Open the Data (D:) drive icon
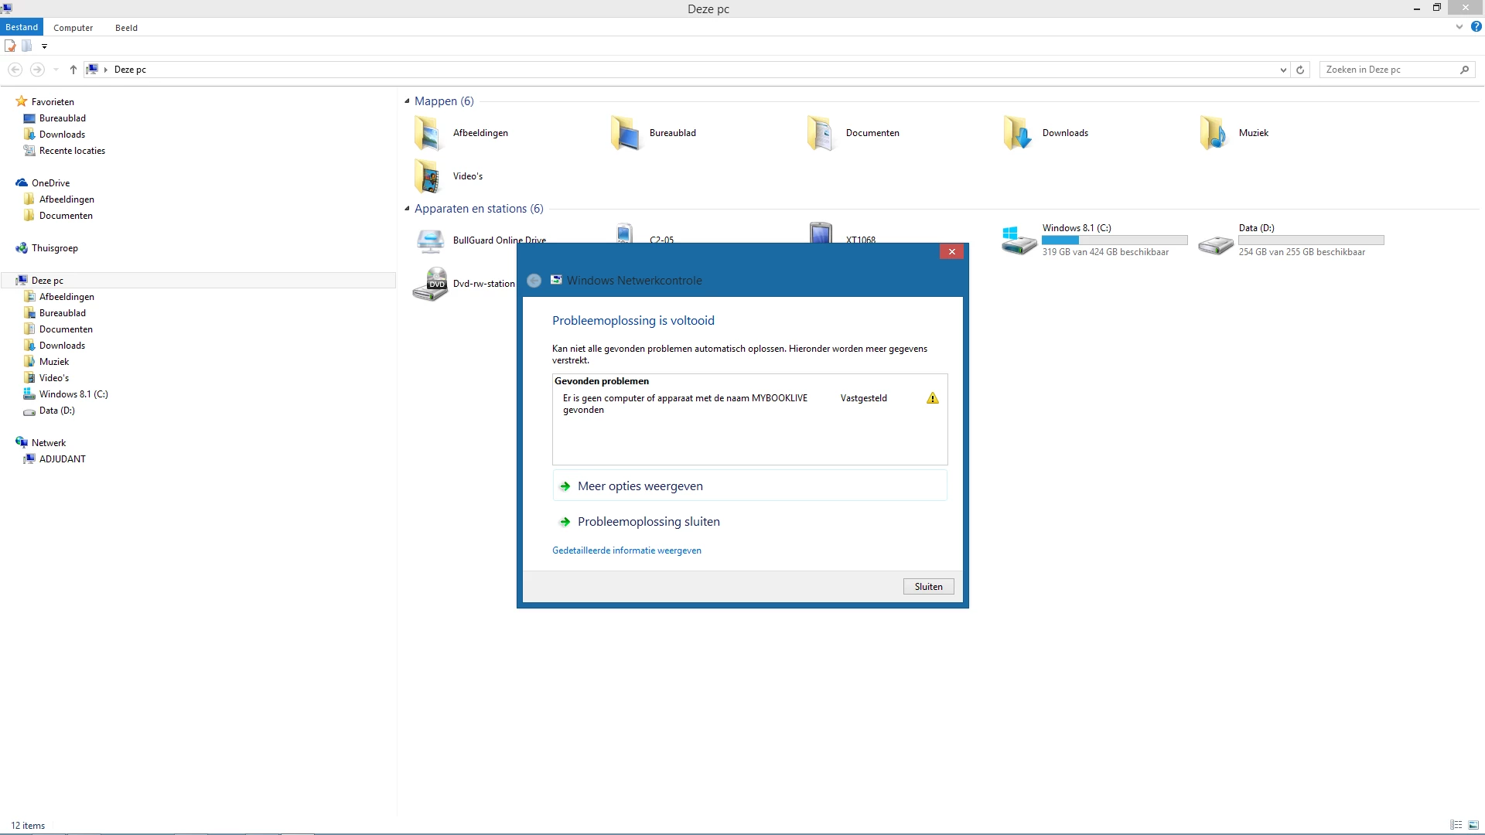The image size is (1485, 835). [1216, 244]
